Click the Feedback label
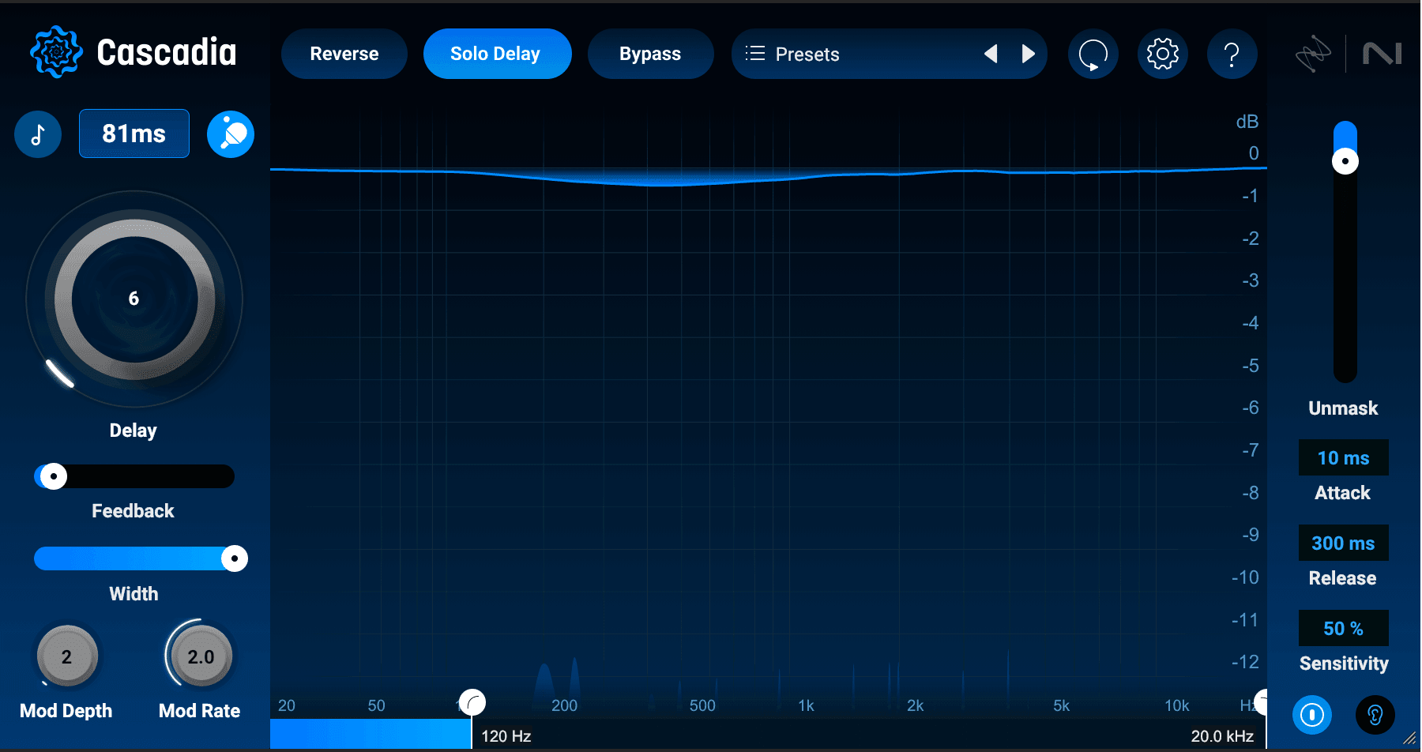 pyautogui.click(x=133, y=511)
